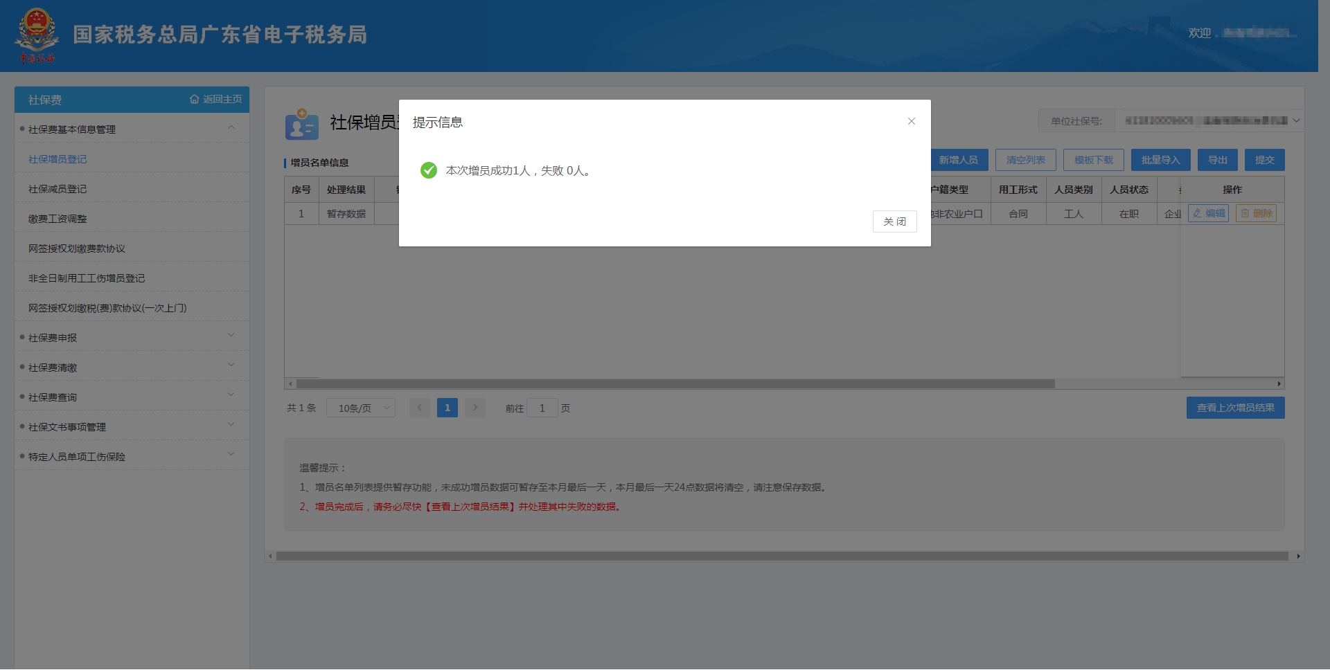Click the 返回主页 home icon
Image resolution: width=1330 pixels, height=670 pixels.
coord(195,100)
